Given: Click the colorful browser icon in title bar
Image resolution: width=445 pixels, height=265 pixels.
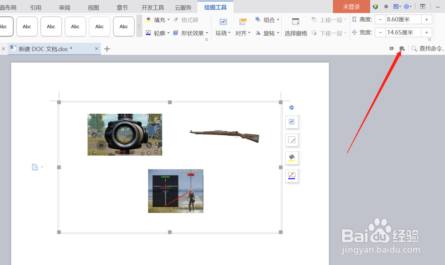Looking at the screenshot, I should [376, 7].
